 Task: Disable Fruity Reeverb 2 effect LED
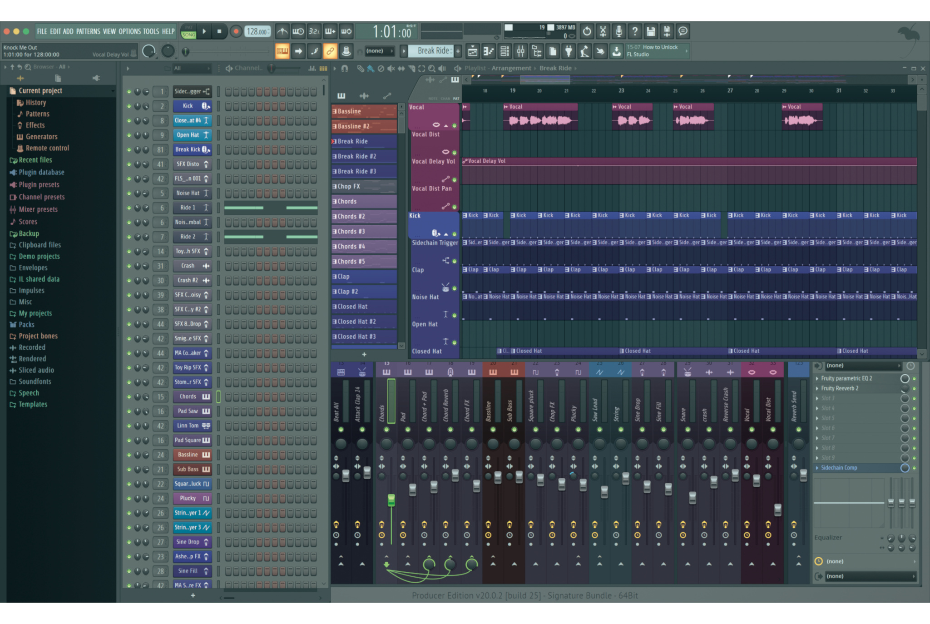pos(914,388)
